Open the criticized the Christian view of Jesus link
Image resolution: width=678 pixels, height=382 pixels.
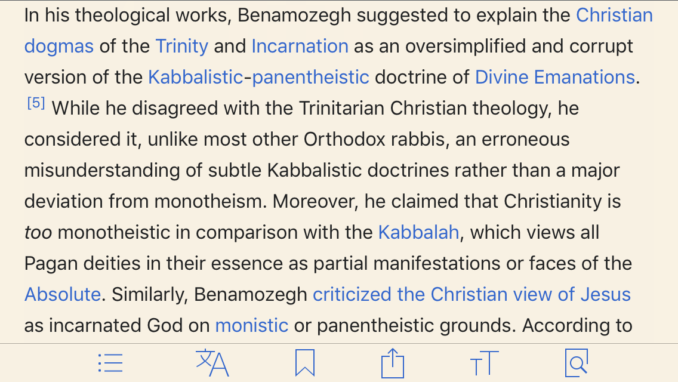tap(471, 294)
